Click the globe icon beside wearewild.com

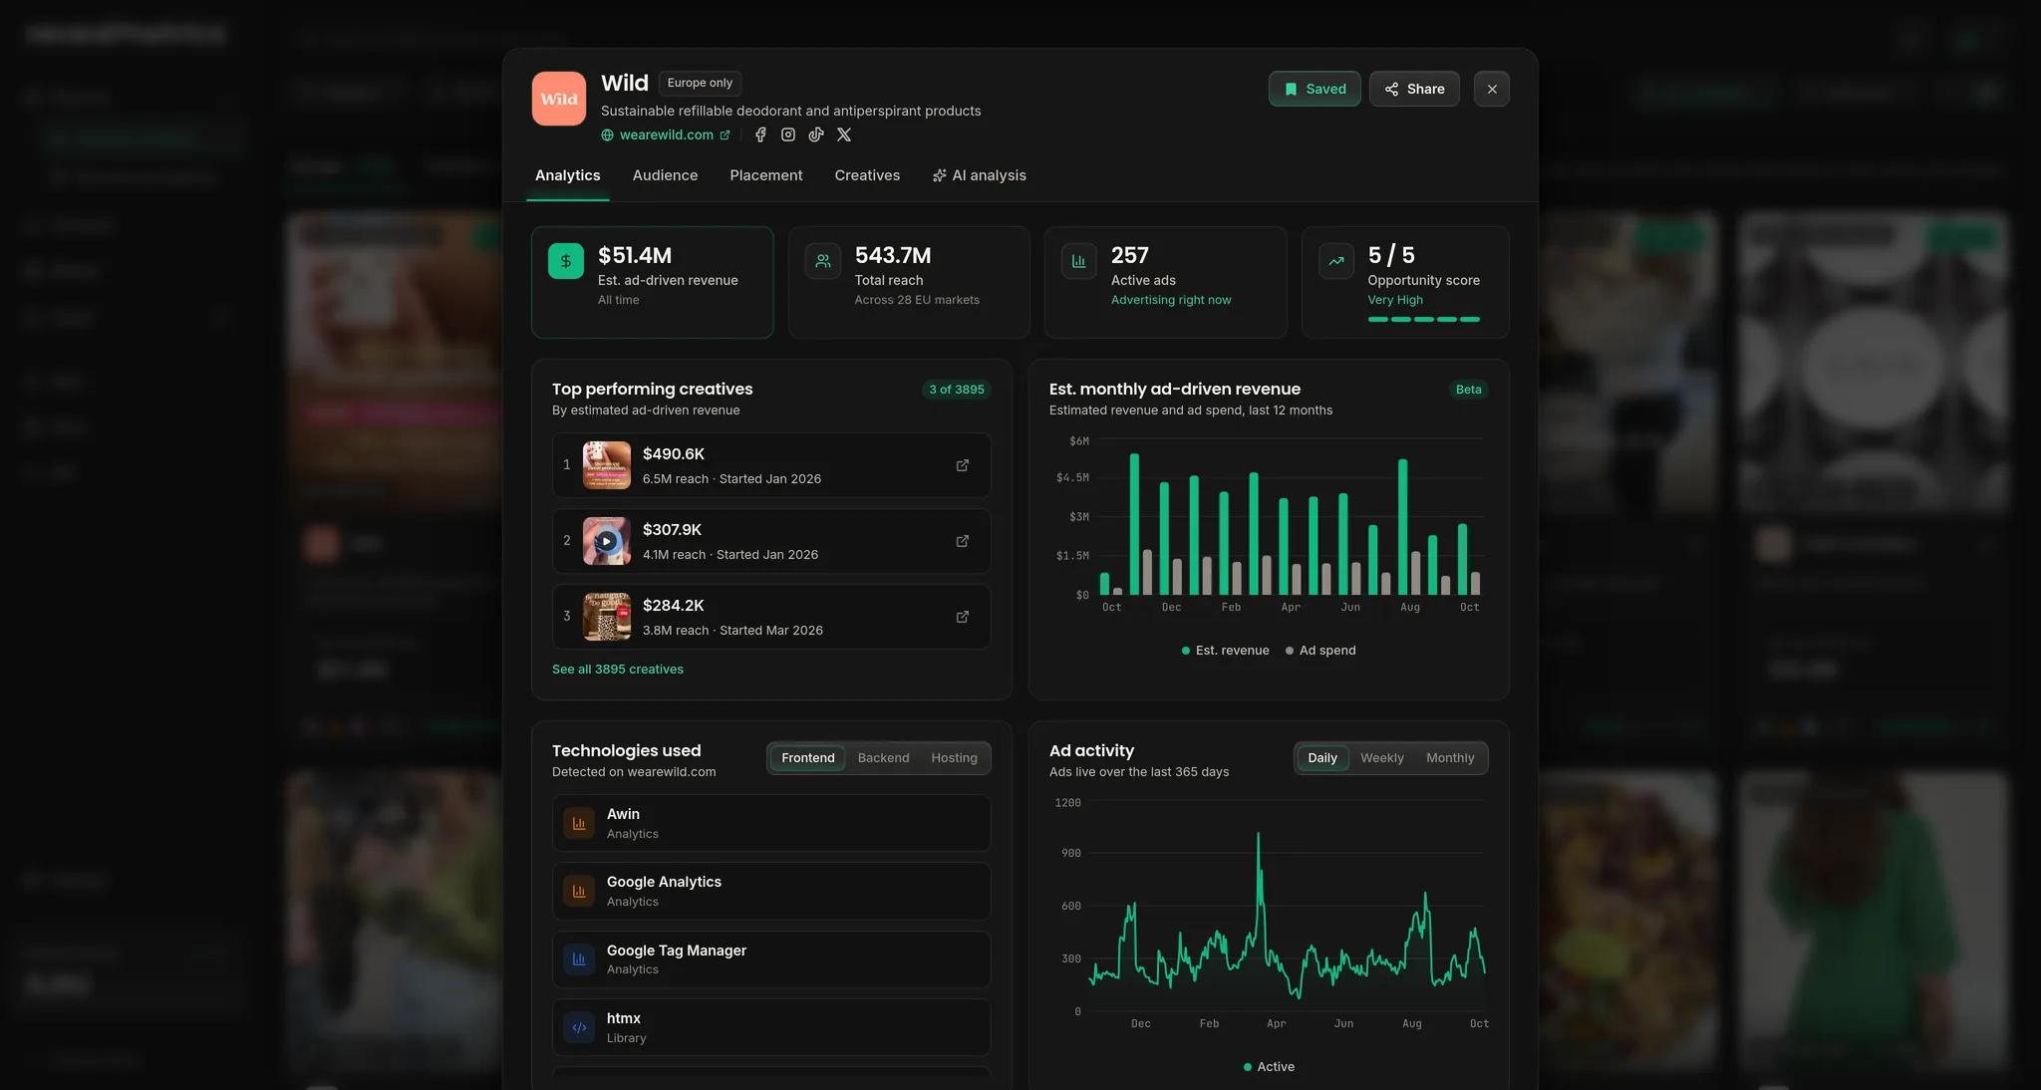click(x=607, y=136)
